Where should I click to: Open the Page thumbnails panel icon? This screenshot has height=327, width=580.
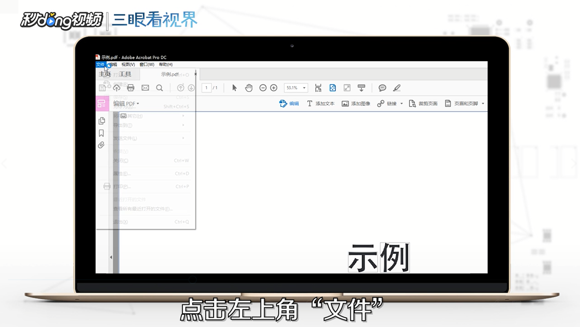click(101, 121)
